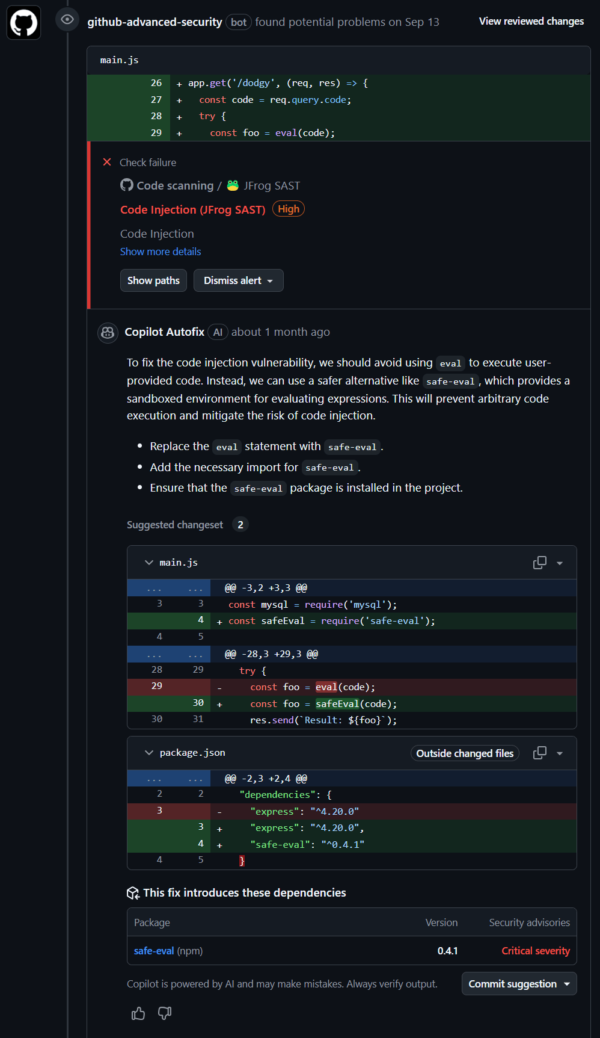This screenshot has height=1038, width=600.
Task: Click the bot label badge
Action: tap(239, 22)
